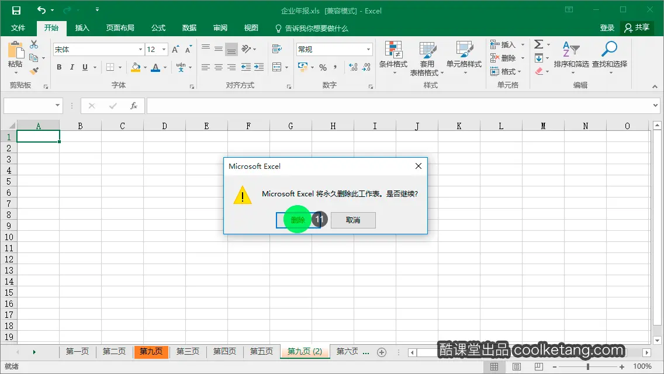
Task: Click the Decrease Decimal icon
Action: tap(366, 67)
